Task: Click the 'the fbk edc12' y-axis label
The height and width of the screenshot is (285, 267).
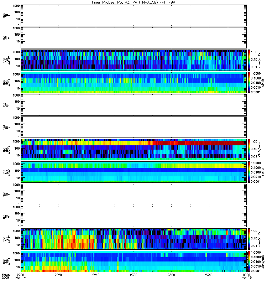Action: [x=7, y=239]
